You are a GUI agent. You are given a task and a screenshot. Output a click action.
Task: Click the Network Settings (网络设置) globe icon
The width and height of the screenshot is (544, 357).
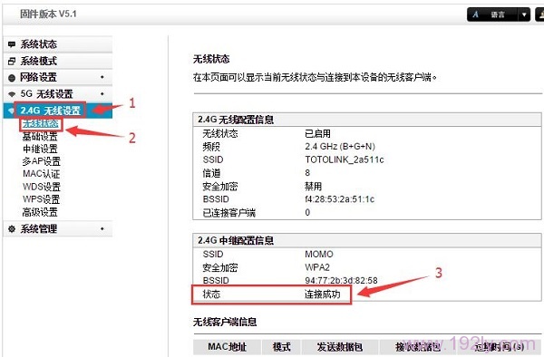[x=12, y=78]
